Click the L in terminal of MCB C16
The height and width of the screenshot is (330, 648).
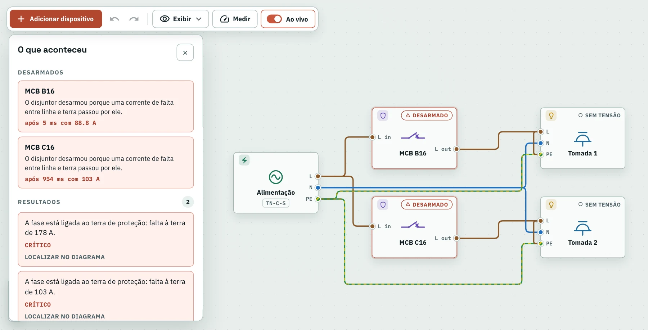373,226
